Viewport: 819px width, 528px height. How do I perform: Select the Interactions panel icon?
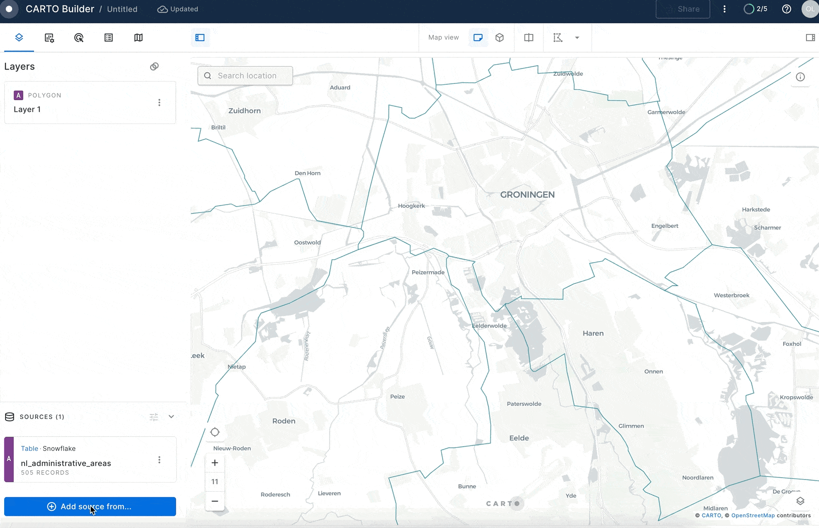79,38
